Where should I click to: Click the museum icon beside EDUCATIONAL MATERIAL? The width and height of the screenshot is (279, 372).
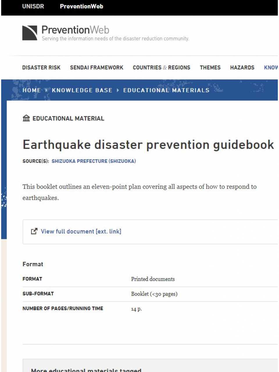point(26,118)
